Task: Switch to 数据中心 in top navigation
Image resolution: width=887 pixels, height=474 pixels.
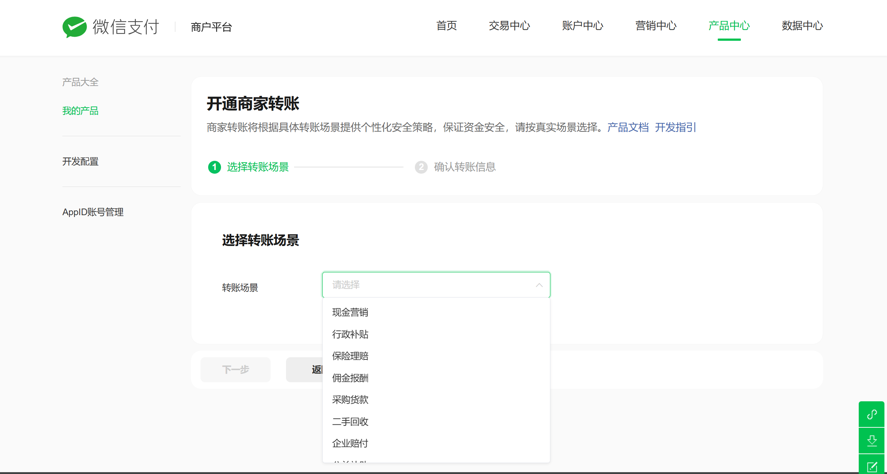Action: click(x=802, y=26)
